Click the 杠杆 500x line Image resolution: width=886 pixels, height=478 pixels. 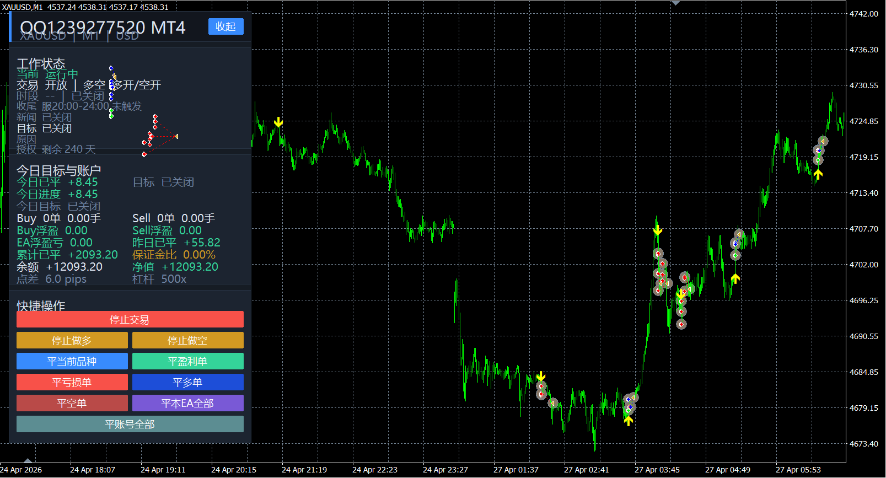click(x=159, y=279)
